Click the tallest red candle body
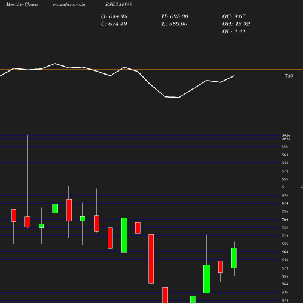Screen dimensions: 303x303 click(x=151, y=259)
